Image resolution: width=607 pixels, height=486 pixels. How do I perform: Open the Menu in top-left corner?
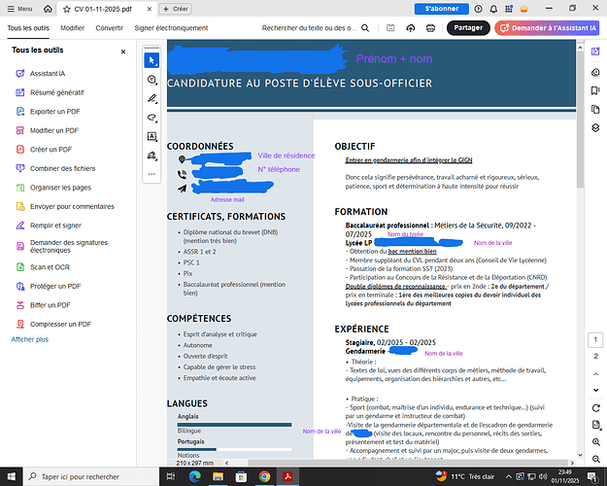click(x=18, y=9)
